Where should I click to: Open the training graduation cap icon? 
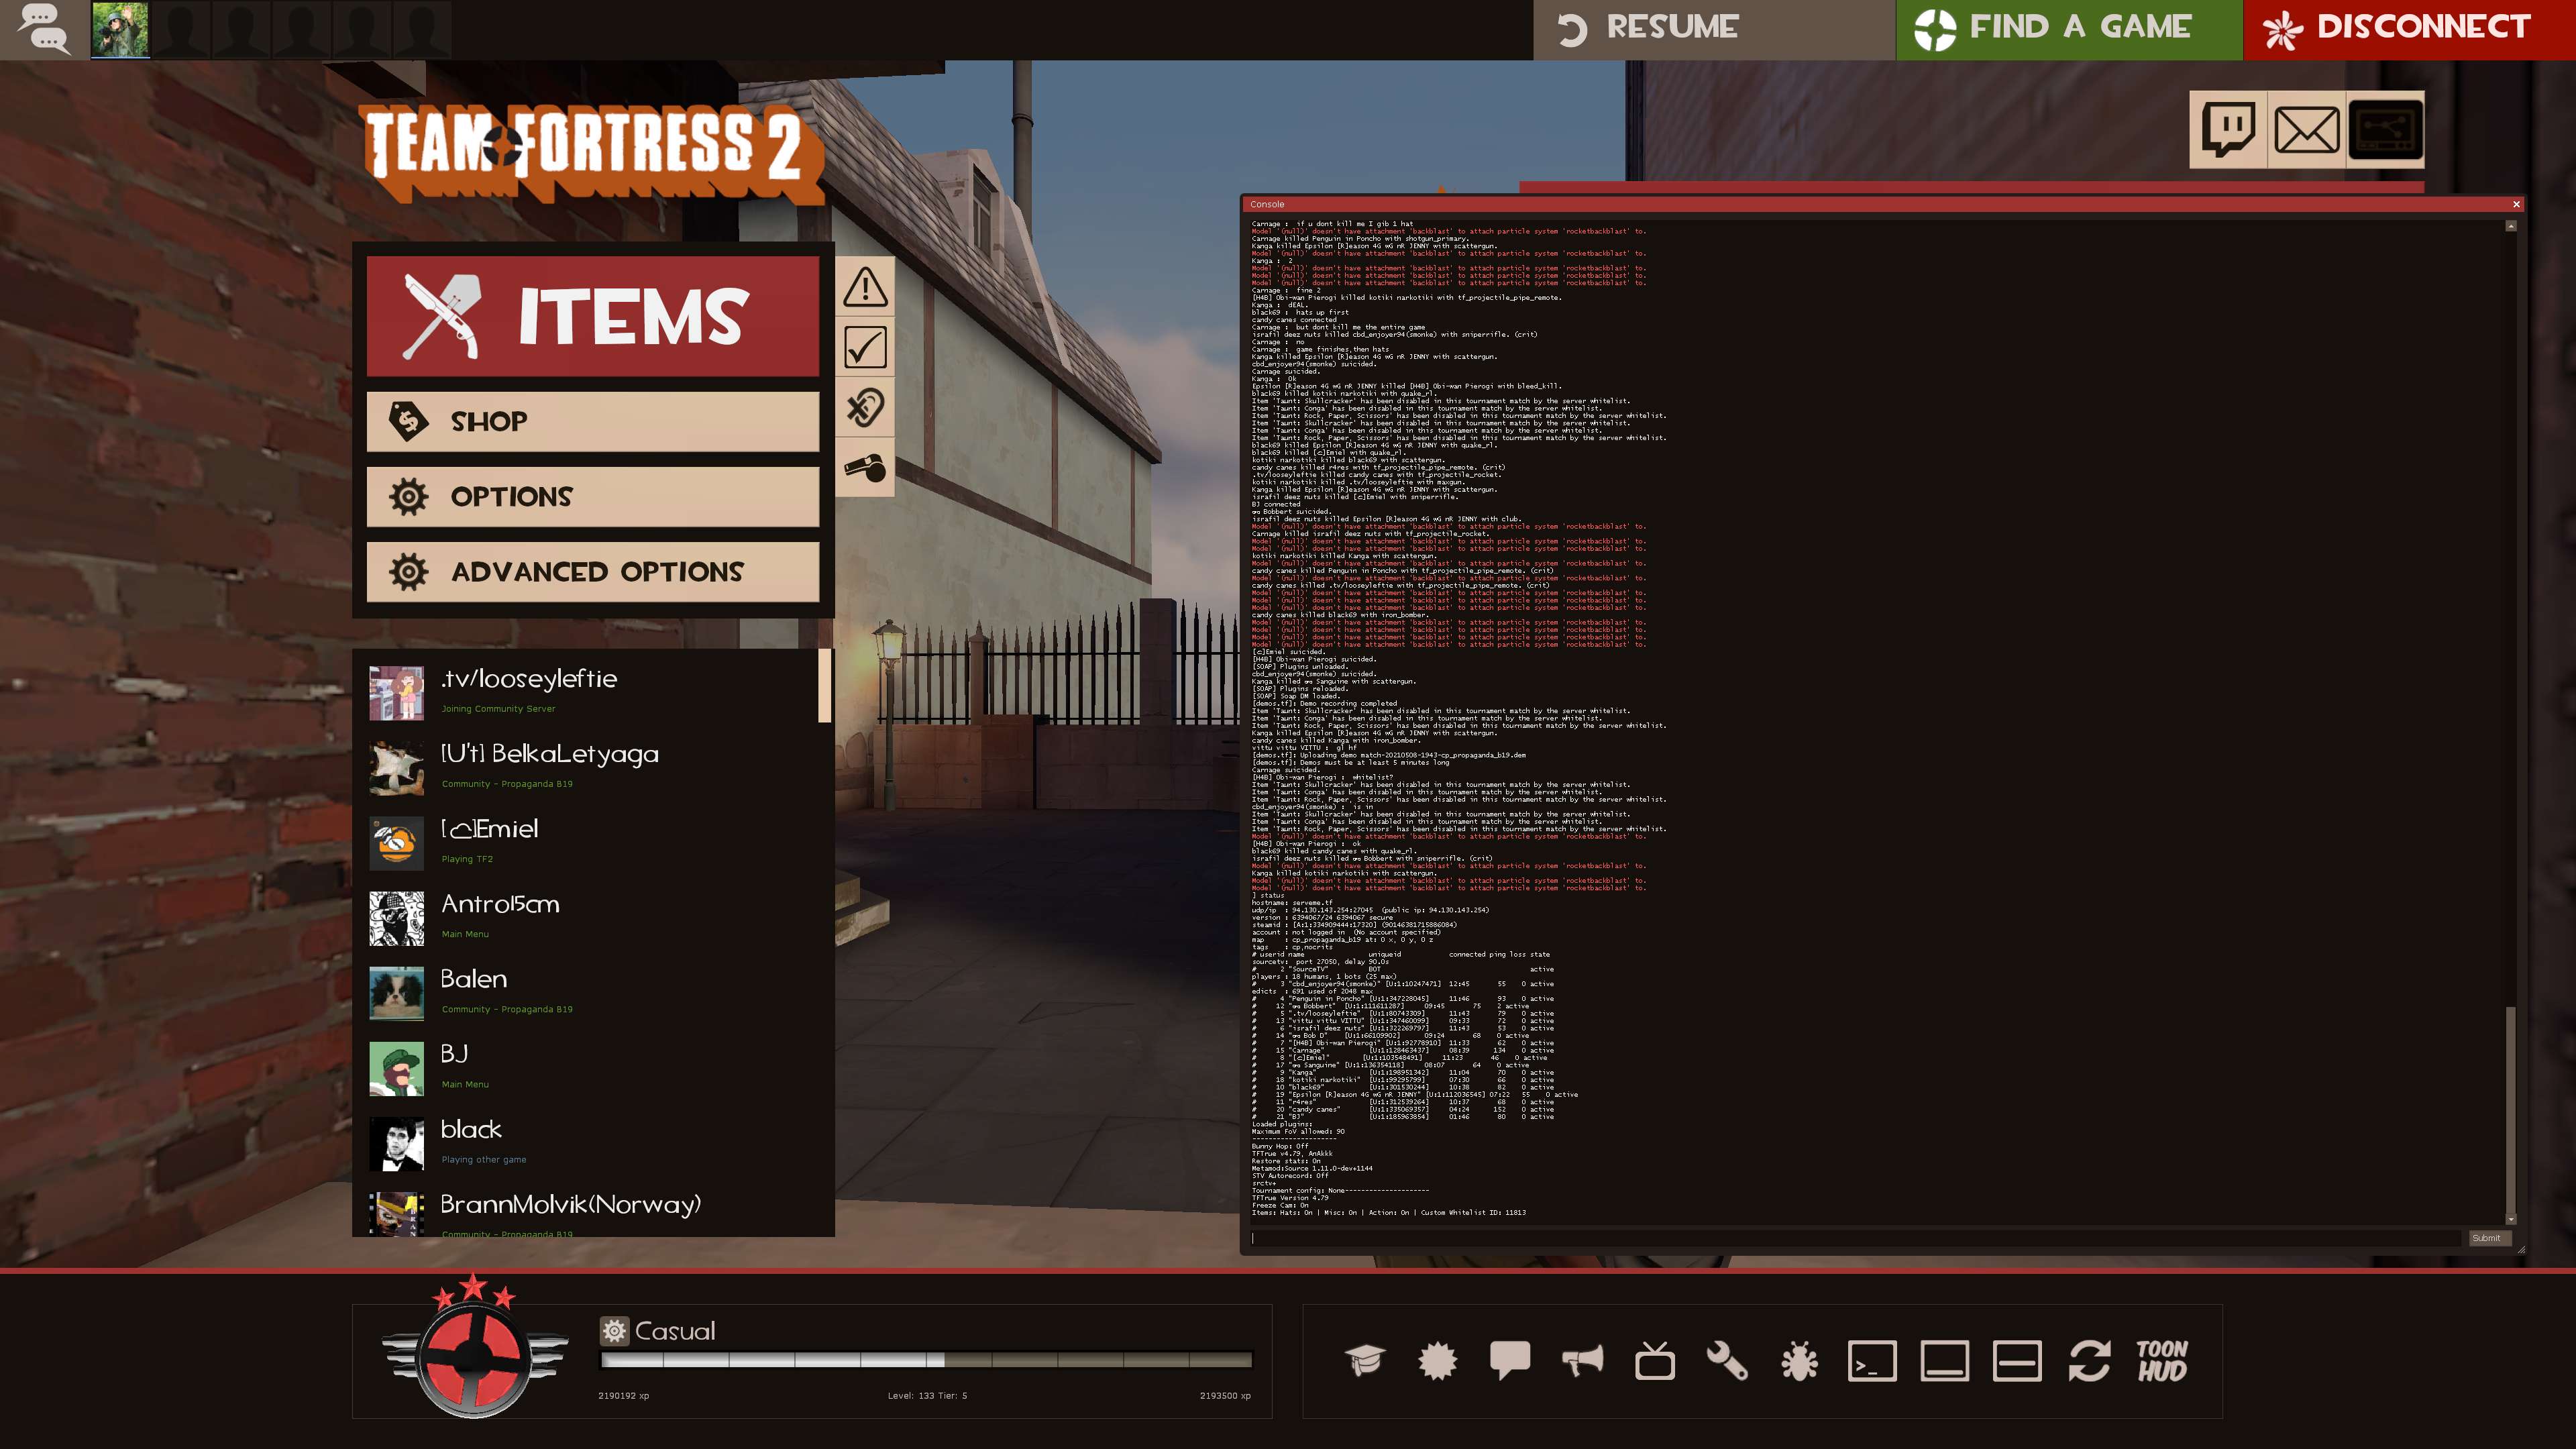click(1365, 1361)
